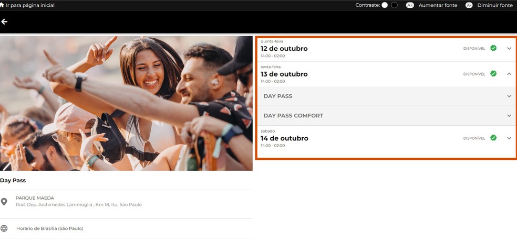Click the A+ increase font icon

409,5
